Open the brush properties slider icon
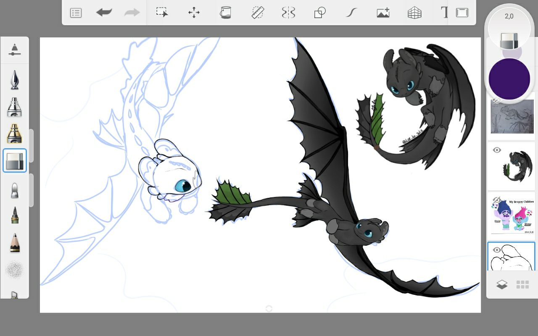The height and width of the screenshot is (336, 538). tap(15, 50)
